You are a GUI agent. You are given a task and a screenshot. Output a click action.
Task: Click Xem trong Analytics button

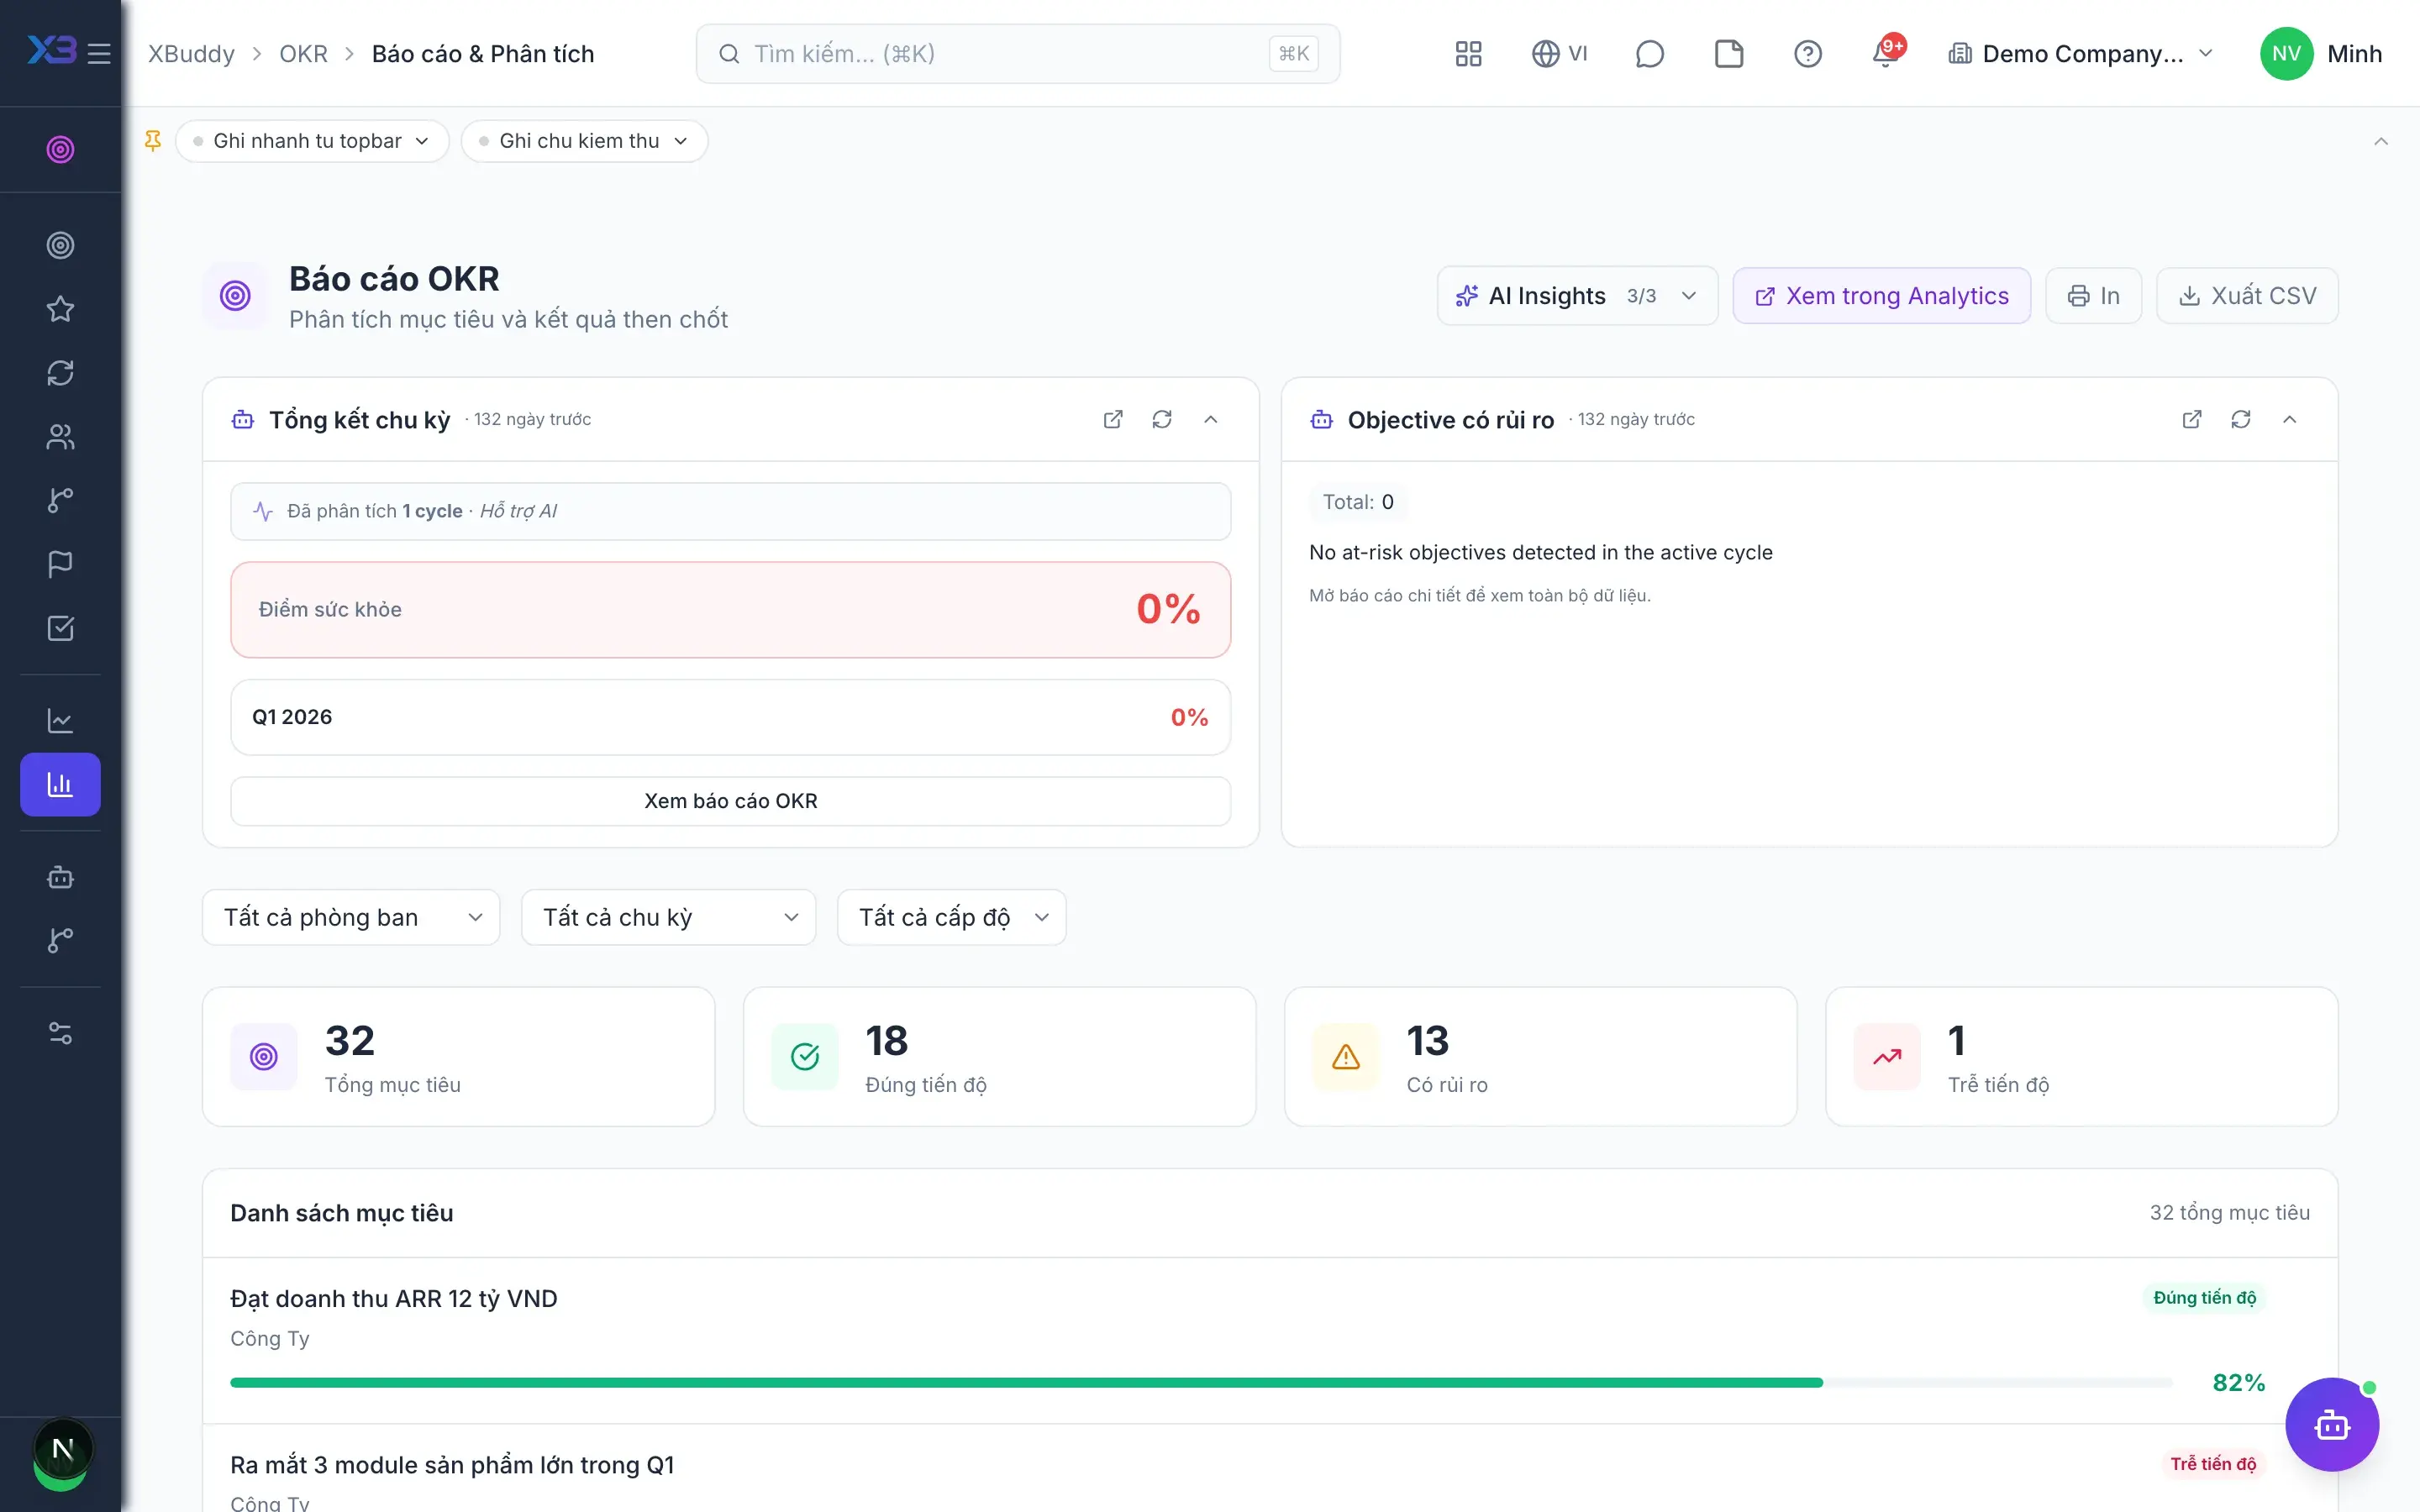pos(1881,296)
